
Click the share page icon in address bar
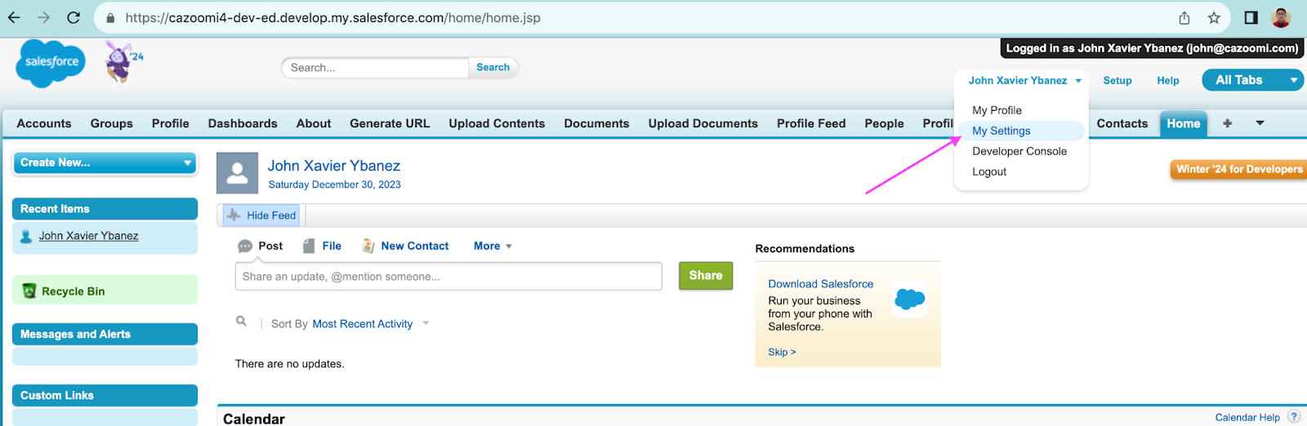(1184, 17)
